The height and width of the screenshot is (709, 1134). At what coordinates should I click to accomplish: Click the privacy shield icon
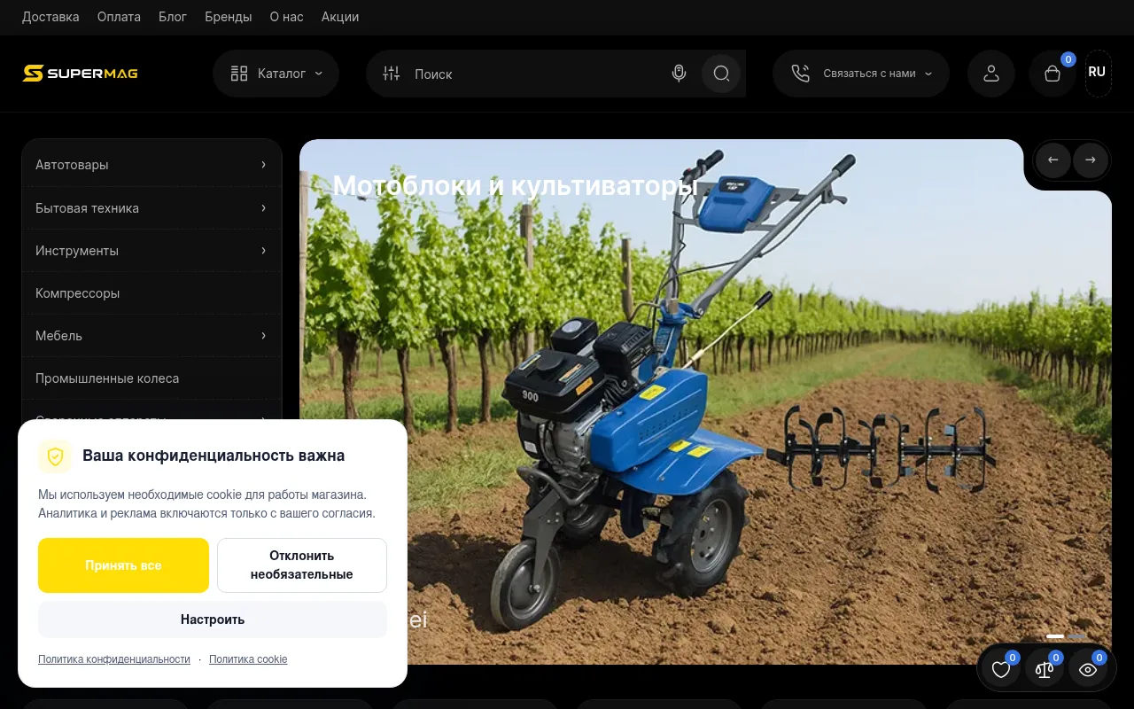pos(55,456)
